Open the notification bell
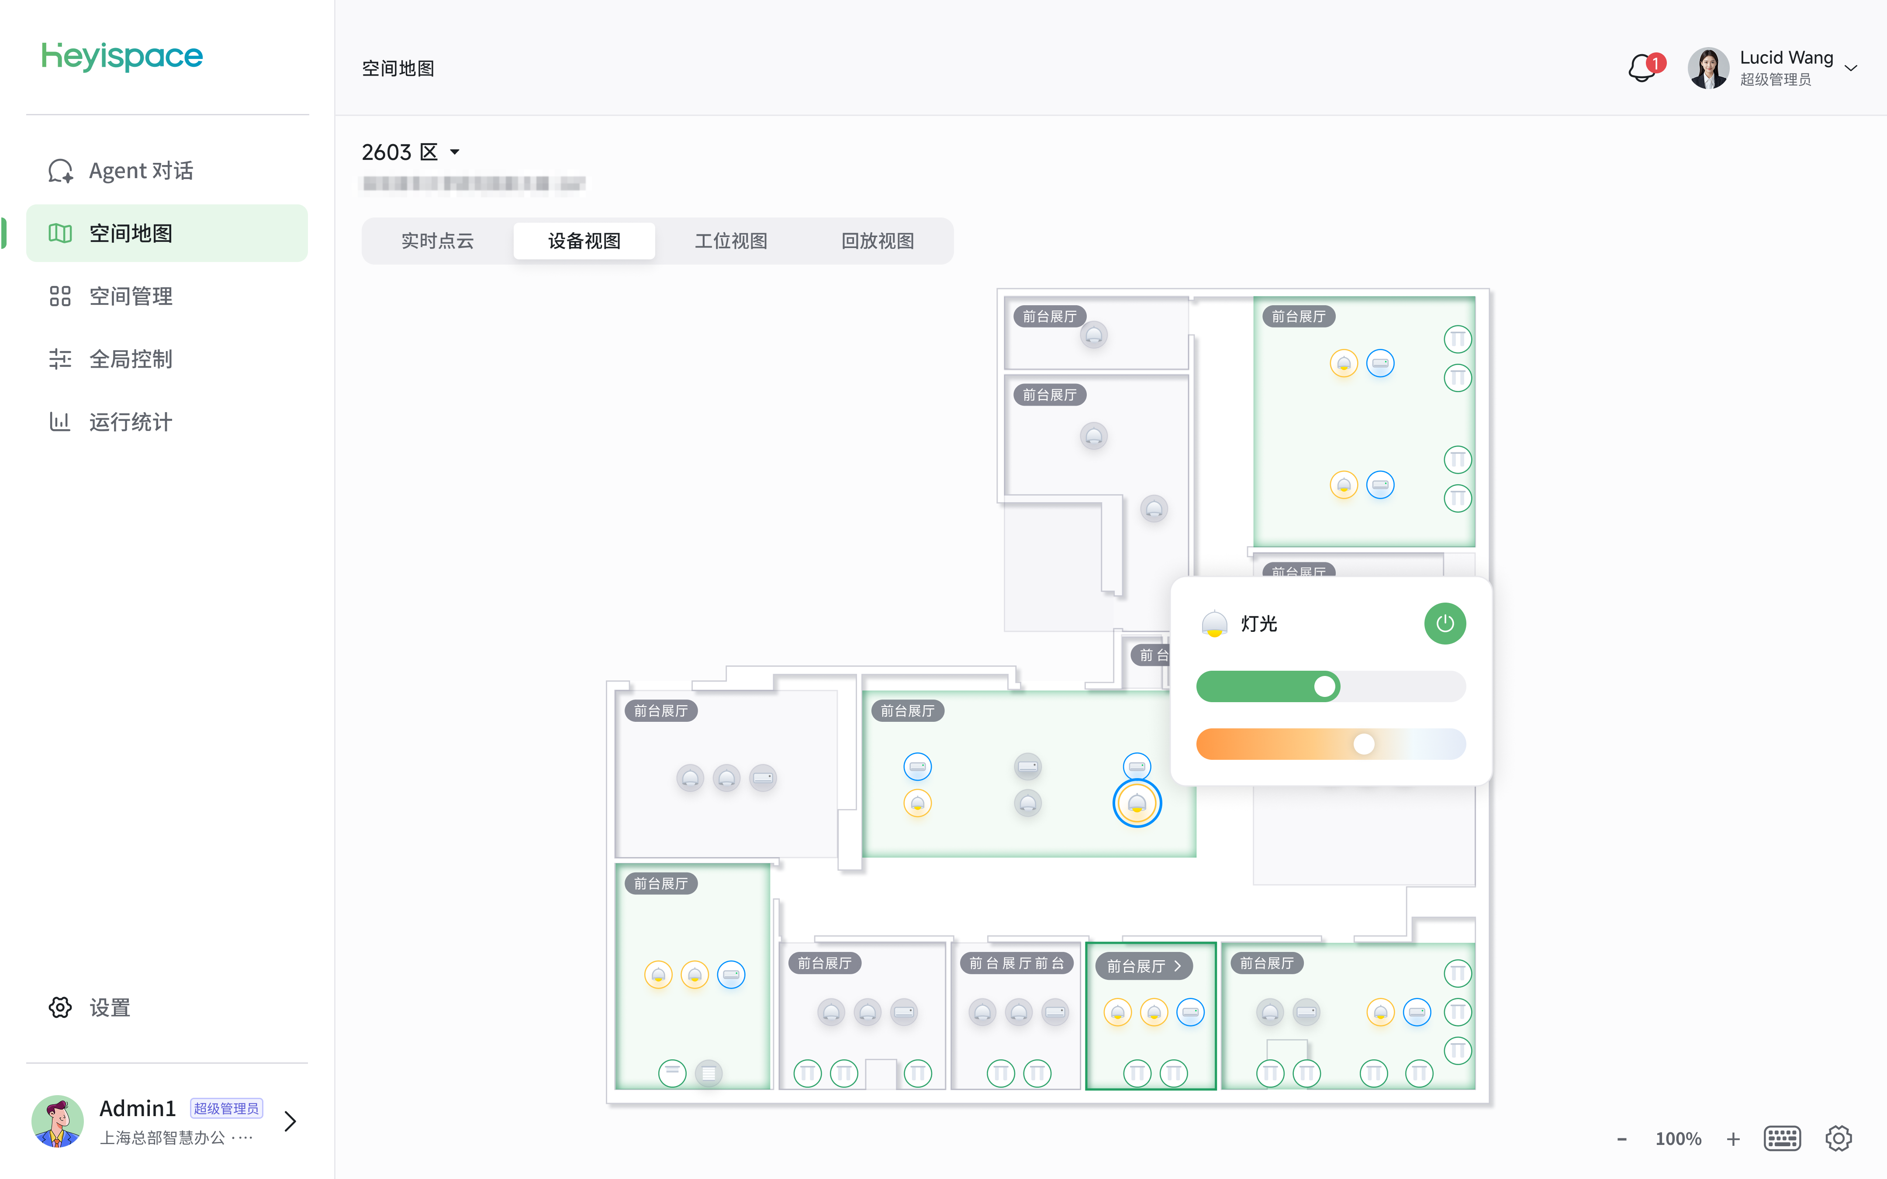1887x1179 pixels. click(x=1644, y=68)
